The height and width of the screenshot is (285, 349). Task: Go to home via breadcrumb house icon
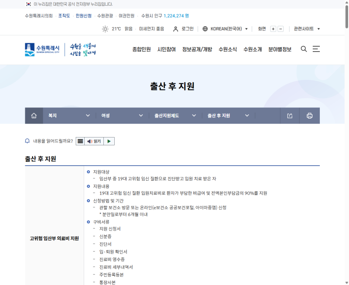(34, 116)
